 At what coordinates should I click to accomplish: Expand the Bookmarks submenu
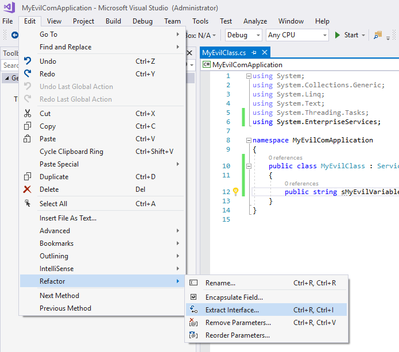102,243
